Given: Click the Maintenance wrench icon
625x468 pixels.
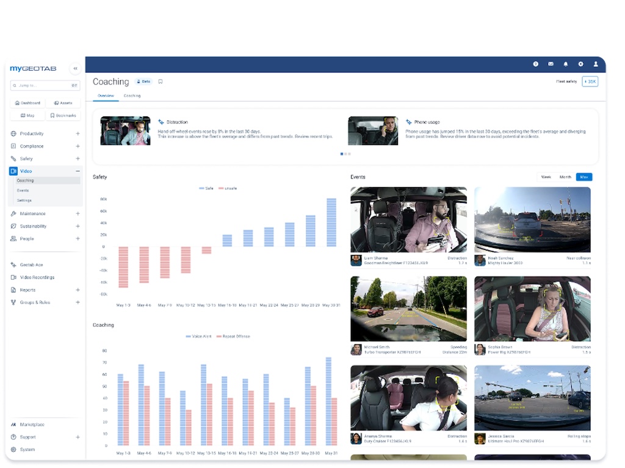Looking at the screenshot, I should coord(13,214).
